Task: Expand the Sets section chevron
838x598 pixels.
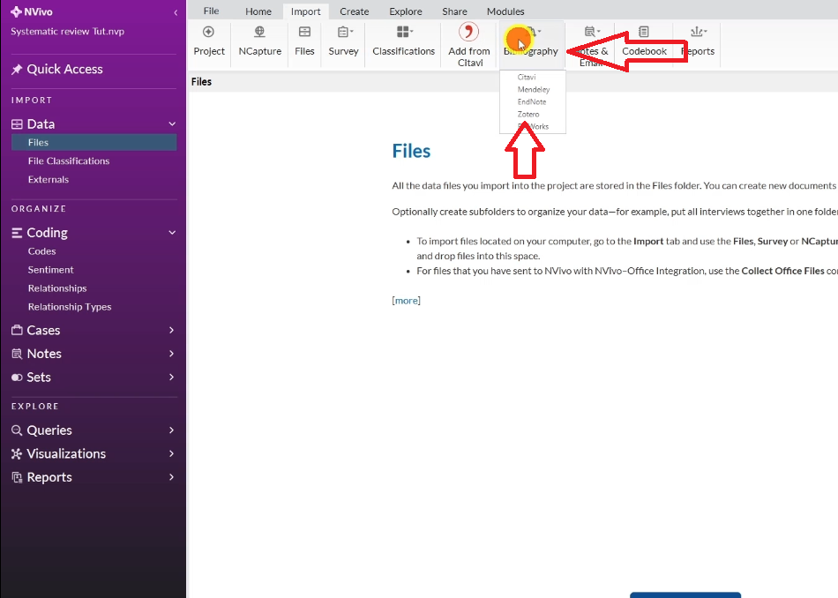Action: click(x=171, y=377)
